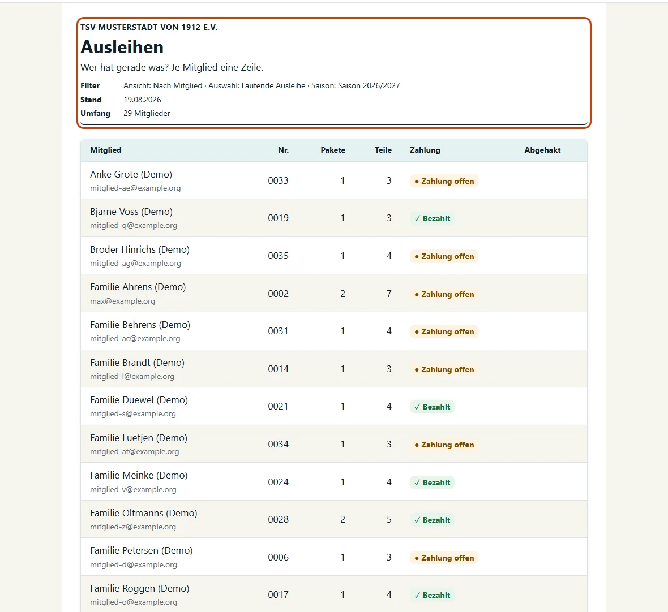
Task: Click email mitglied-v@example.org
Action: (133, 489)
